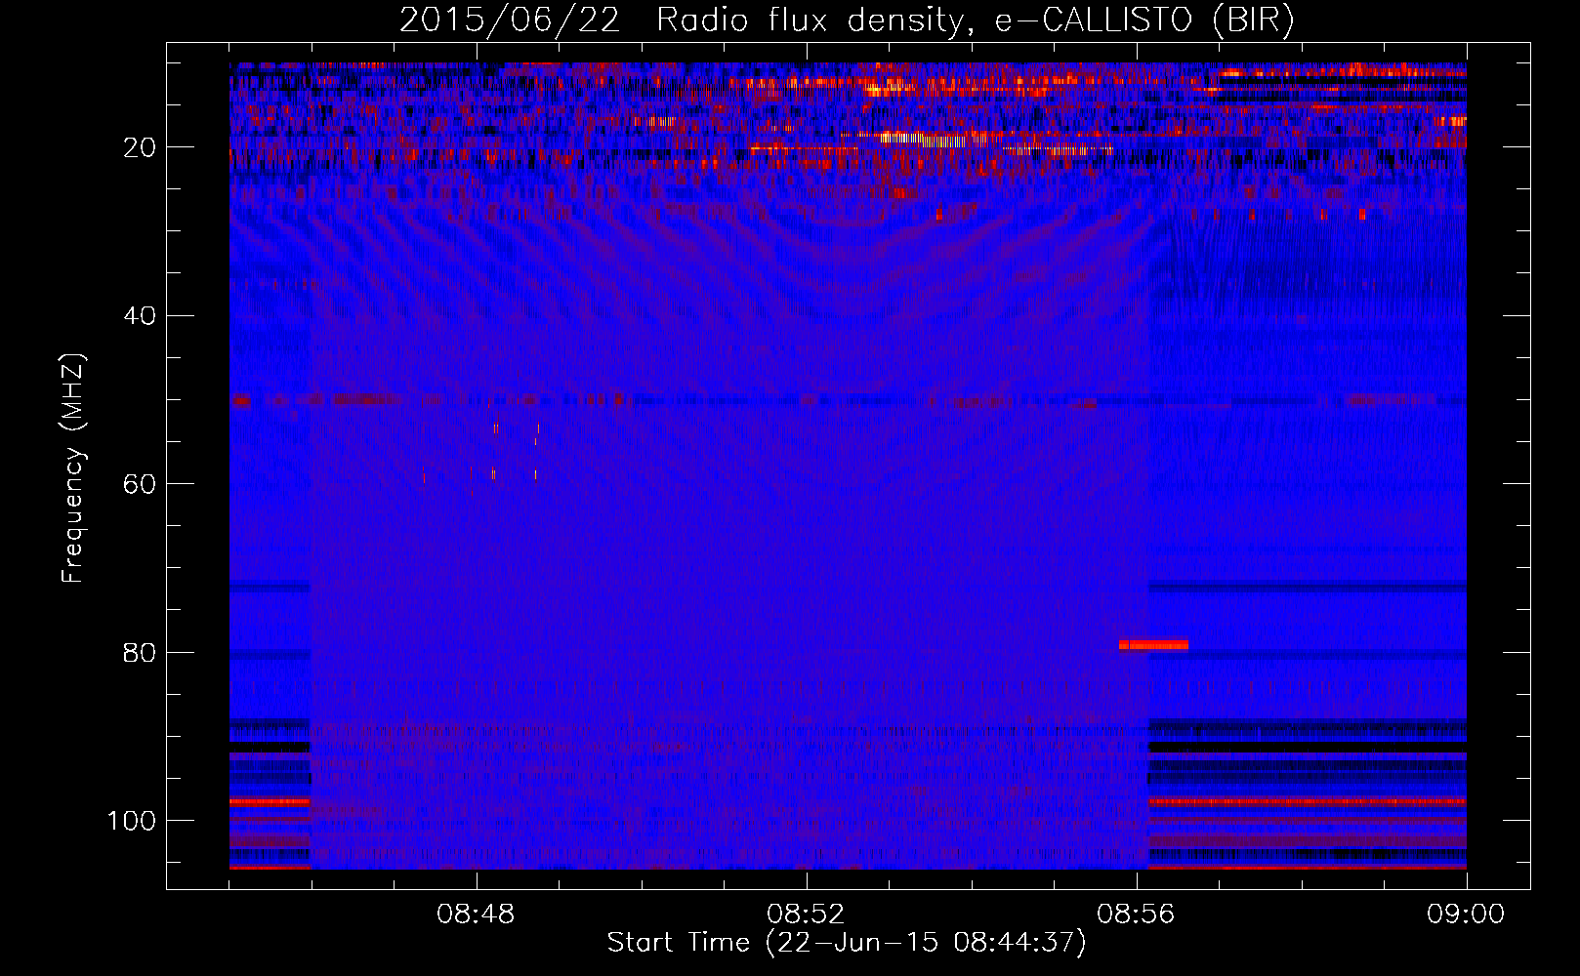Click the 'Frequency (MHZ)' axis label
The image size is (1580, 976).
pyautogui.click(x=73, y=468)
